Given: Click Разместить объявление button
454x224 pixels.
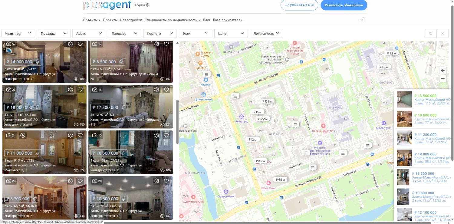Looking at the screenshot, I should [344, 5].
